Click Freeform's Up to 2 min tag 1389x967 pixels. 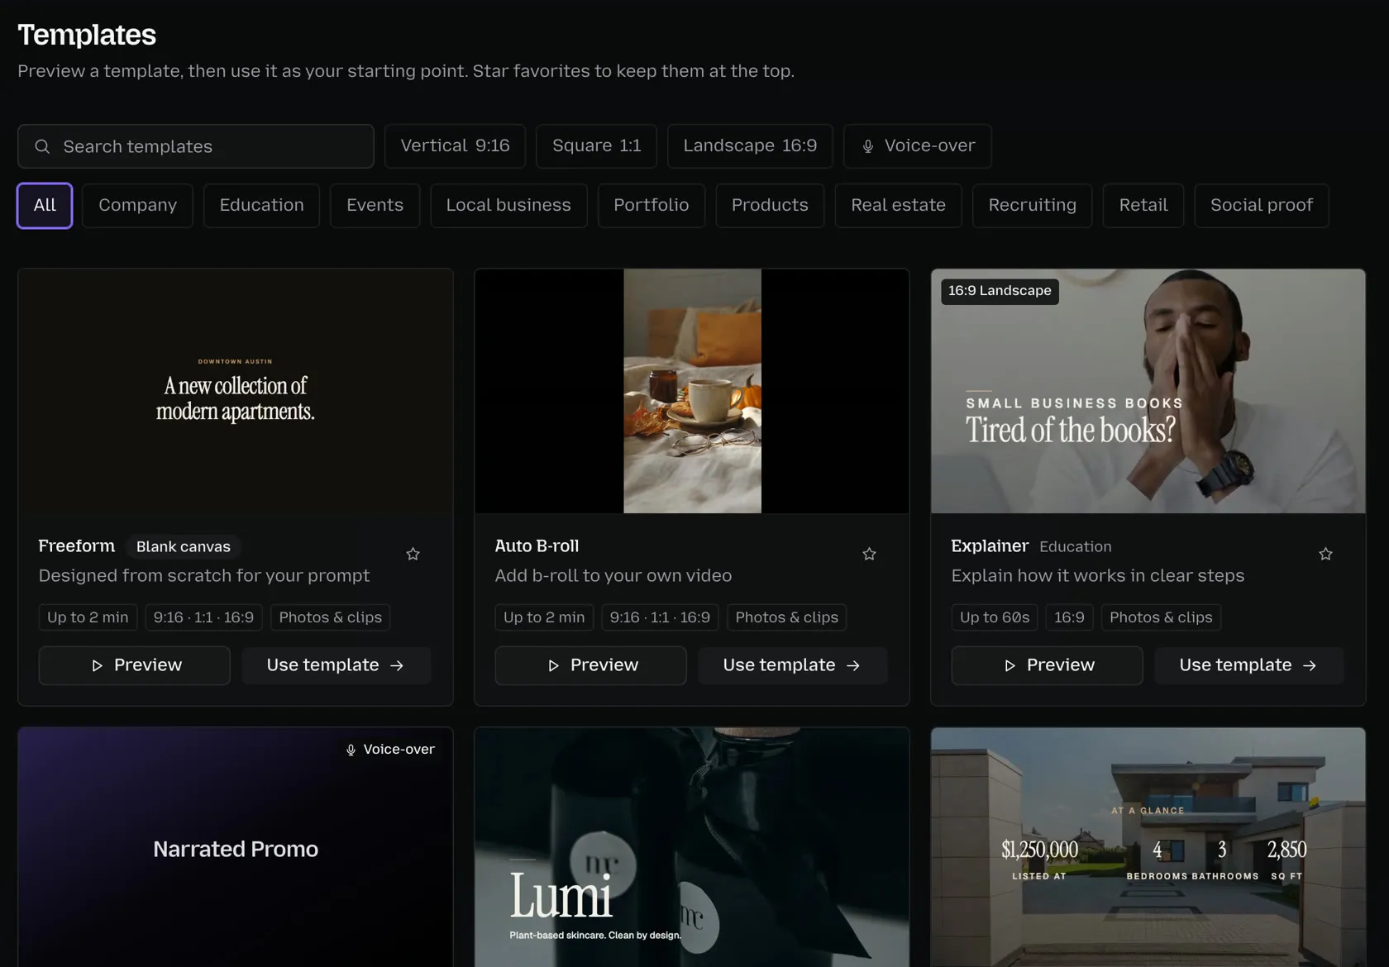pyautogui.click(x=88, y=617)
